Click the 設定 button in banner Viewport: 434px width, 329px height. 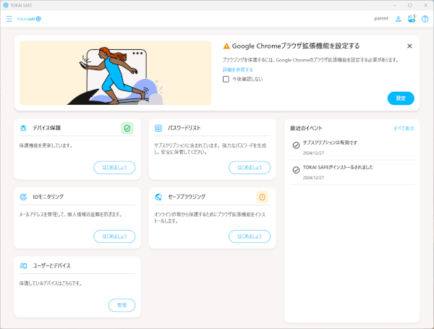point(401,98)
